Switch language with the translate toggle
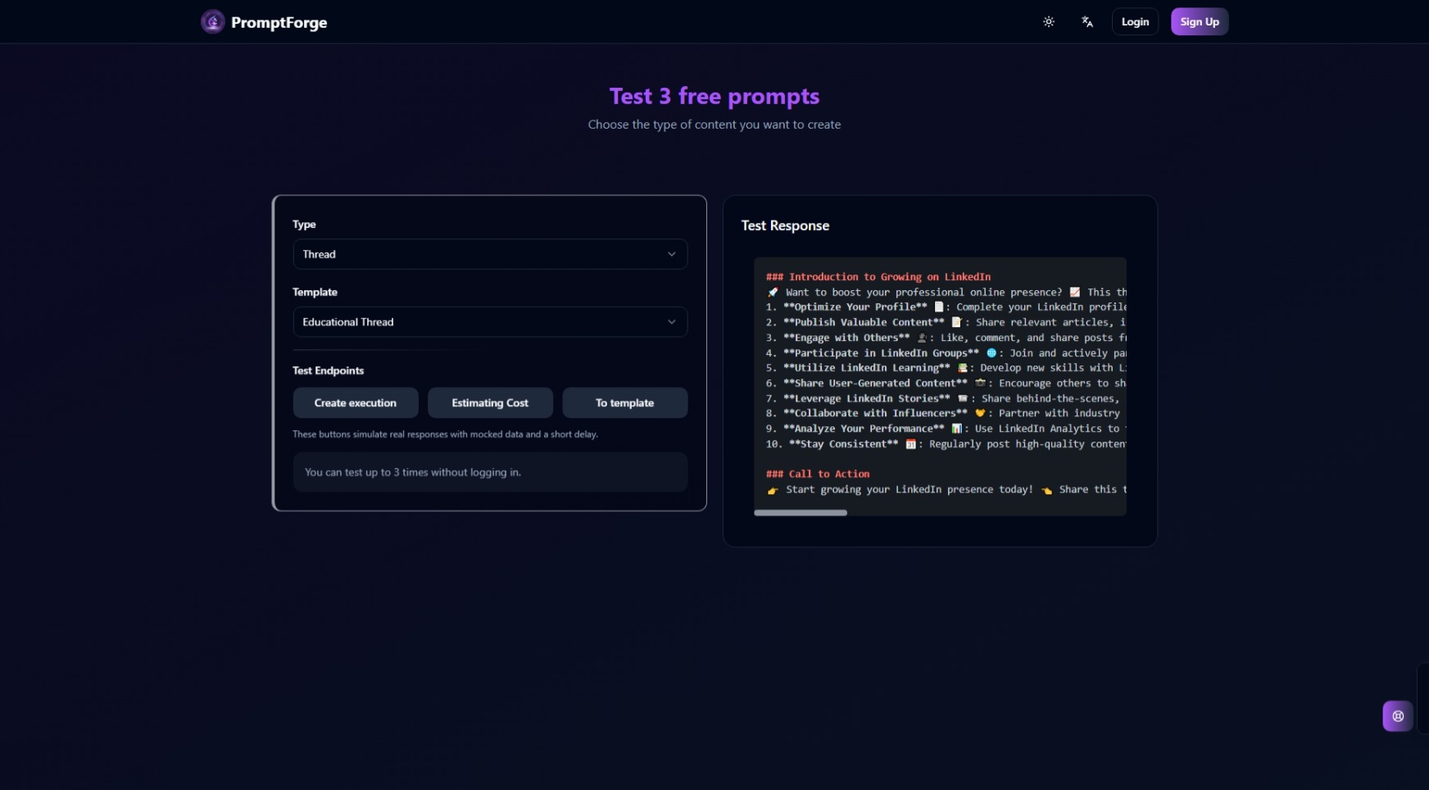The height and width of the screenshot is (790, 1429). [x=1086, y=21]
